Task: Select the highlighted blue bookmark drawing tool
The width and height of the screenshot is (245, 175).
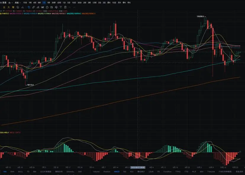Action: [29, 7]
